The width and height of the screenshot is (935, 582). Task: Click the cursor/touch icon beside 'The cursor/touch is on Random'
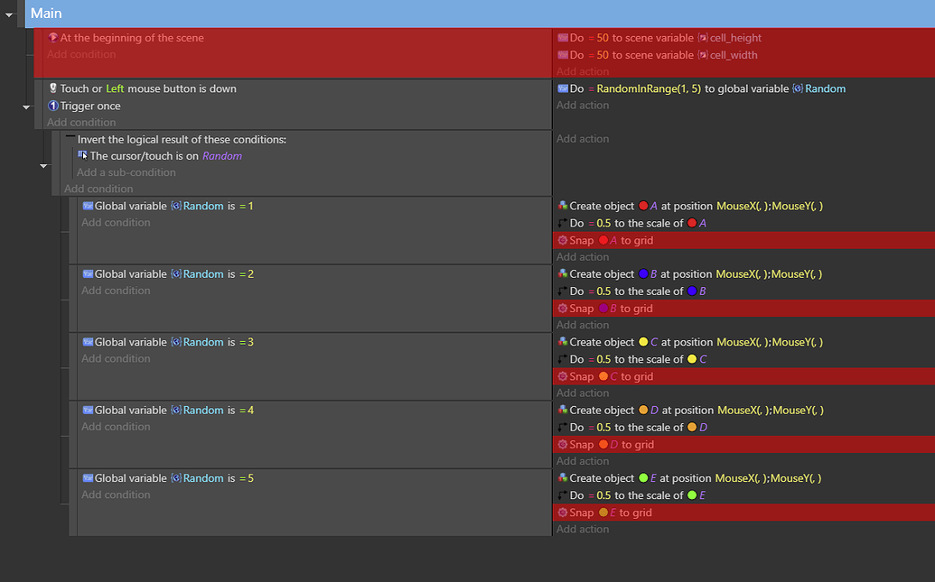81,155
